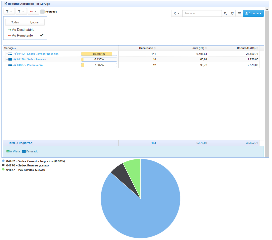The image size is (272, 240).
Task: Toggle the Postados checkbox
Action: click(x=42, y=12)
